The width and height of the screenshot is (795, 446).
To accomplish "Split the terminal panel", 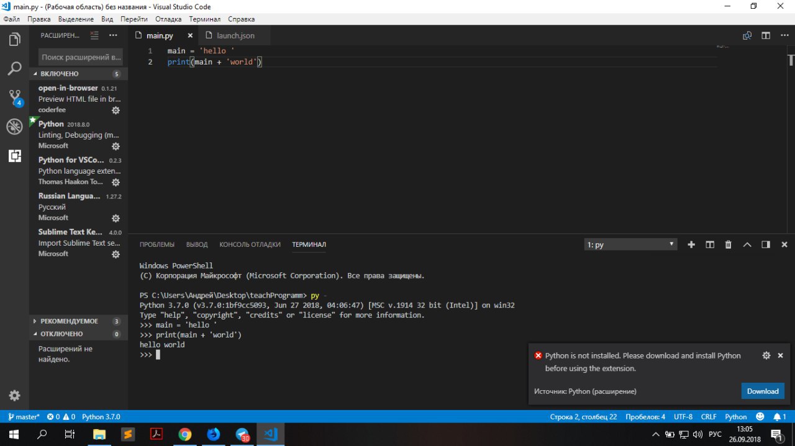I will tap(710, 244).
